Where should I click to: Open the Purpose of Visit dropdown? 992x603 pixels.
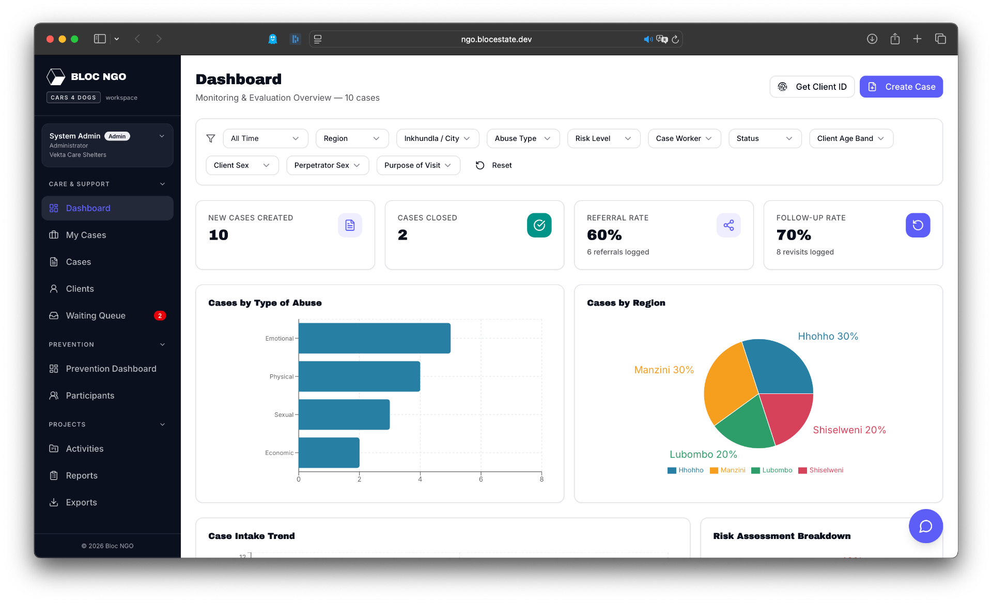pyautogui.click(x=418, y=165)
